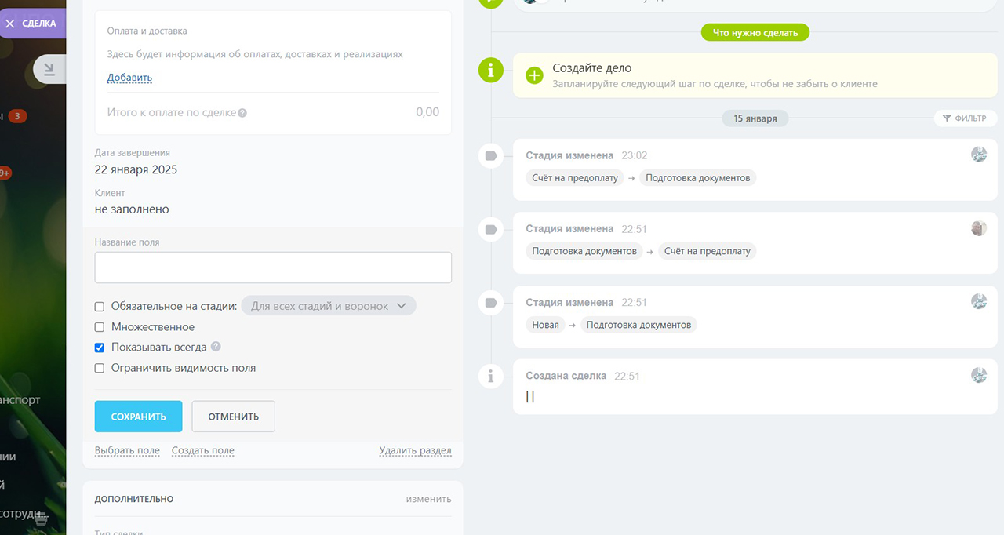Click green plus icon in Создайте дело
The width and height of the screenshot is (1004, 535).
[534, 75]
